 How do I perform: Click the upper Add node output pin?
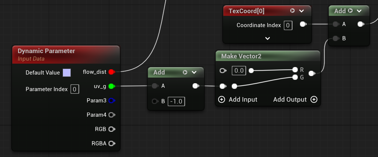coord(361,24)
